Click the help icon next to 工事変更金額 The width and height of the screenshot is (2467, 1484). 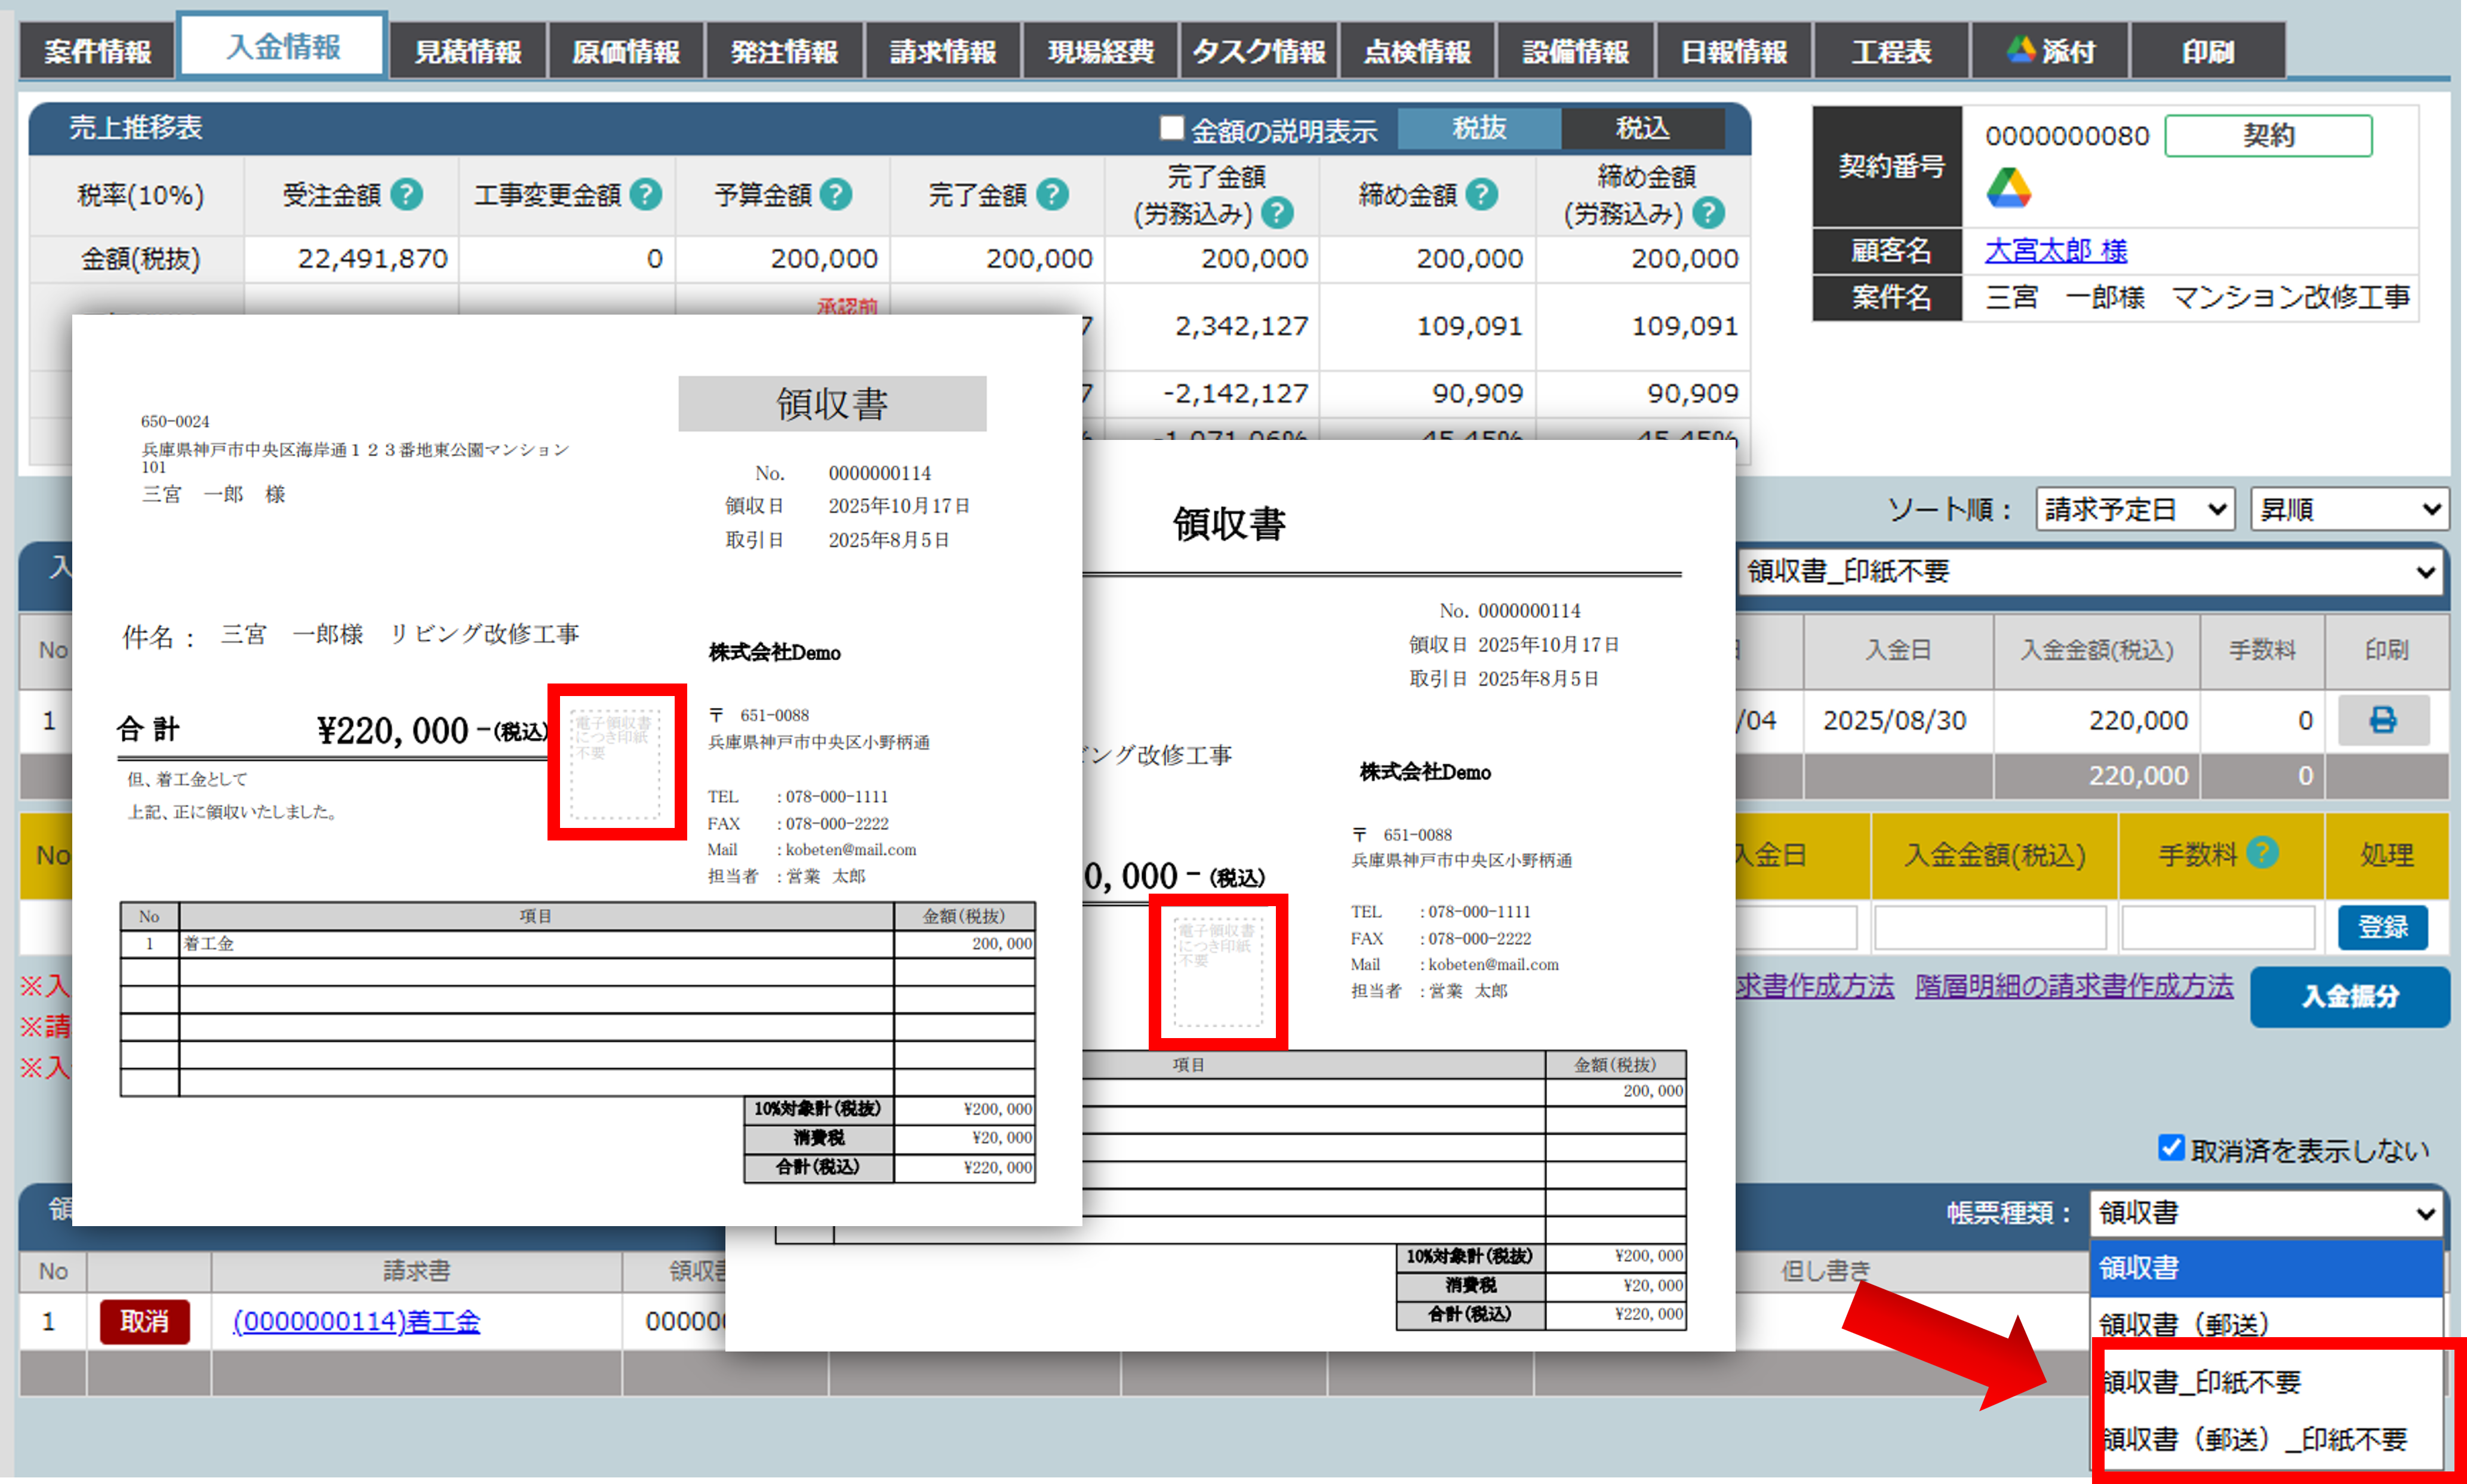pyautogui.click(x=646, y=194)
